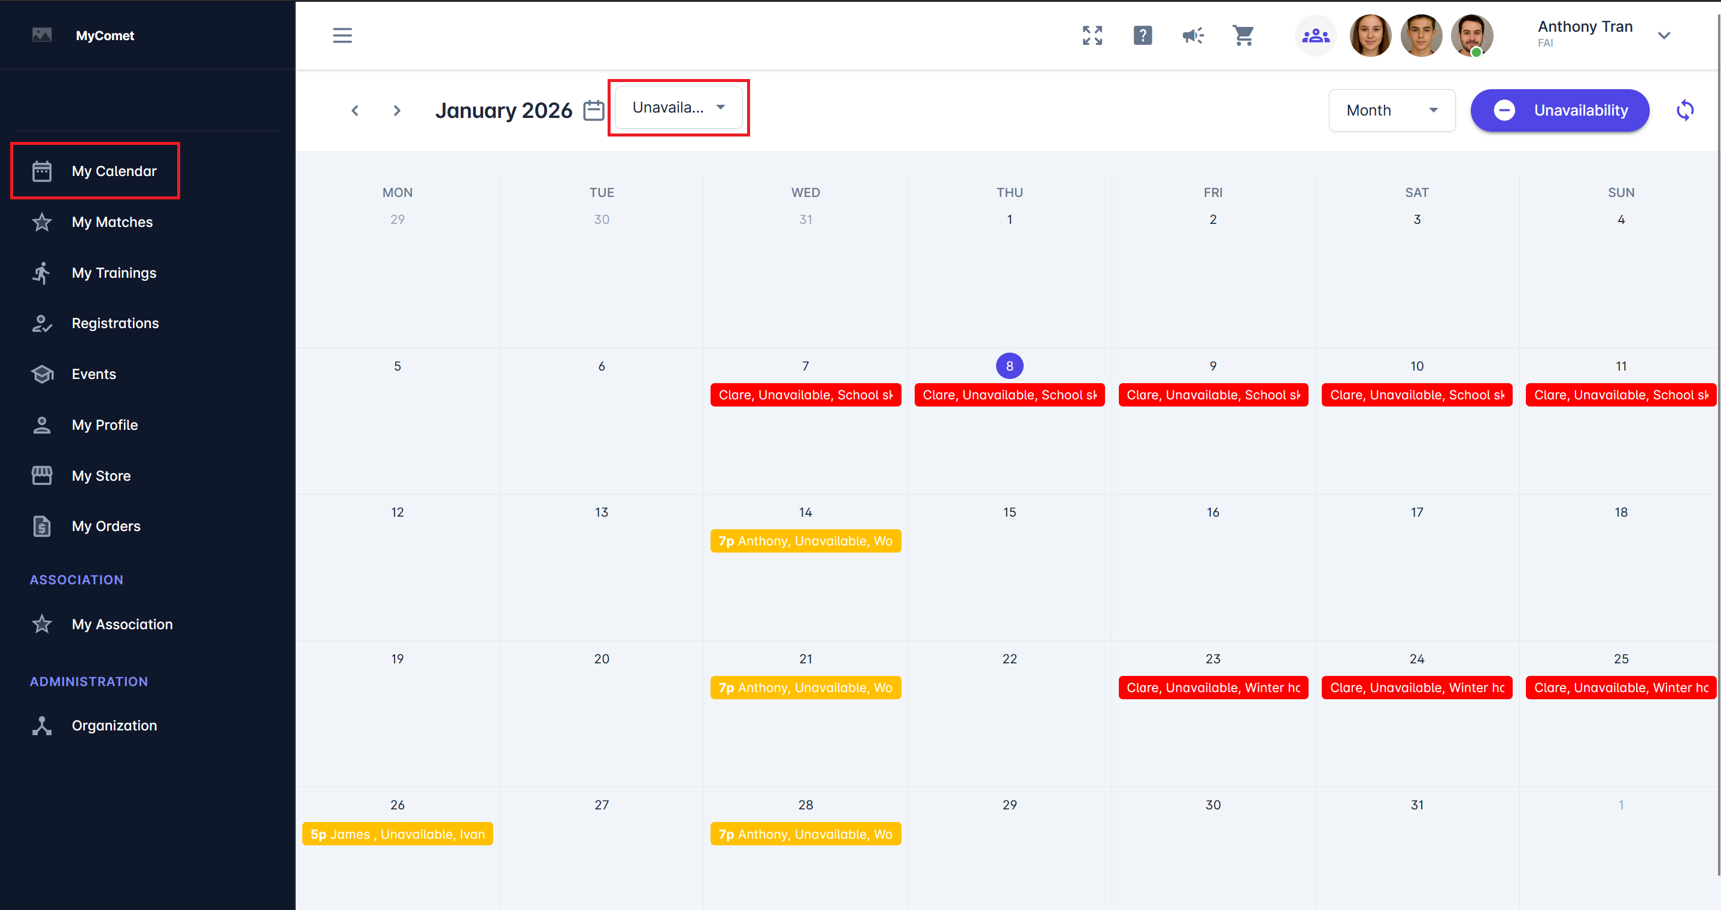Navigate to Organization admin page

tap(114, 726)
